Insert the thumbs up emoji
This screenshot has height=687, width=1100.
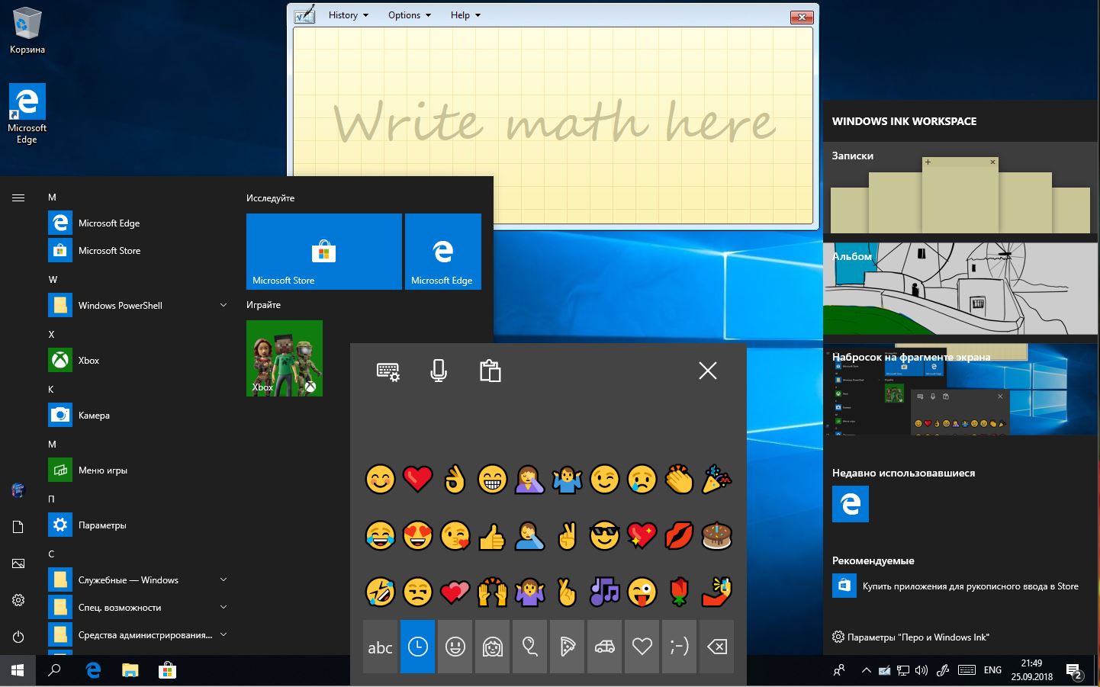click(x=492, y=536)
